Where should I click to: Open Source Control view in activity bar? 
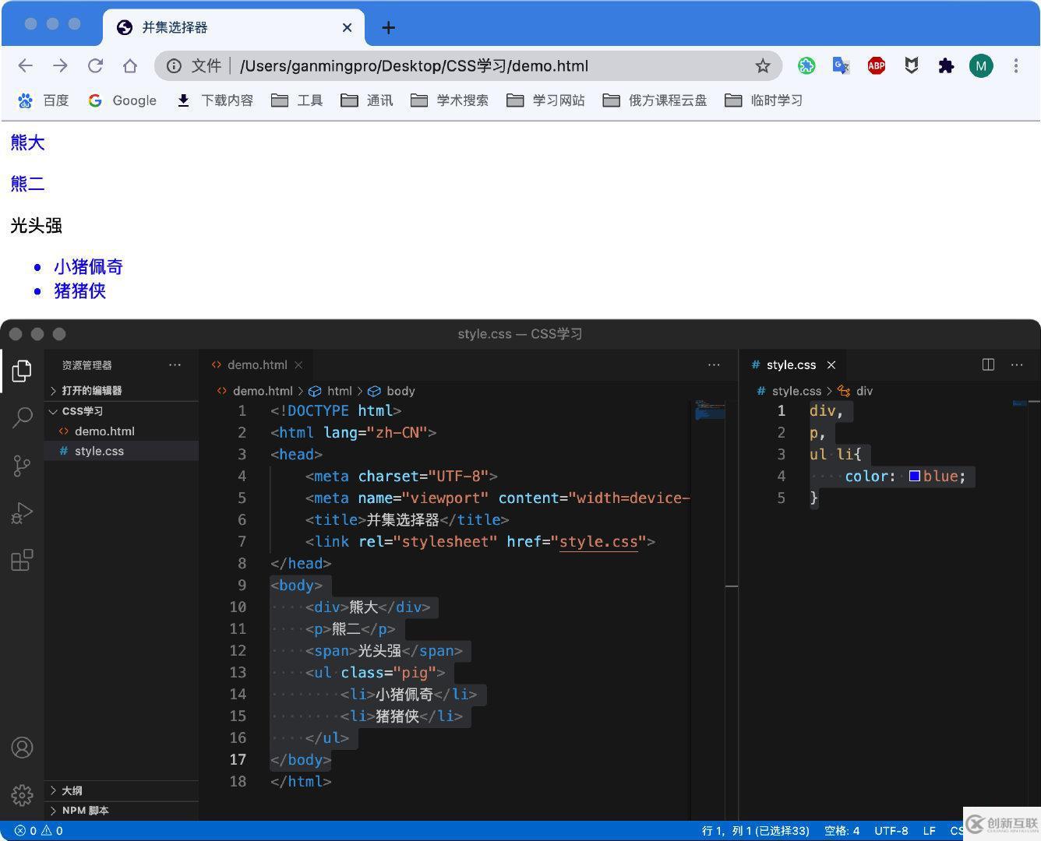click(x=22, y=466)
